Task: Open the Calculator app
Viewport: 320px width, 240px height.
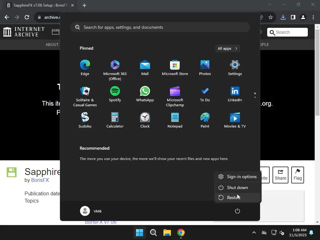Action: pyautogui.click(x=115, y=120)
